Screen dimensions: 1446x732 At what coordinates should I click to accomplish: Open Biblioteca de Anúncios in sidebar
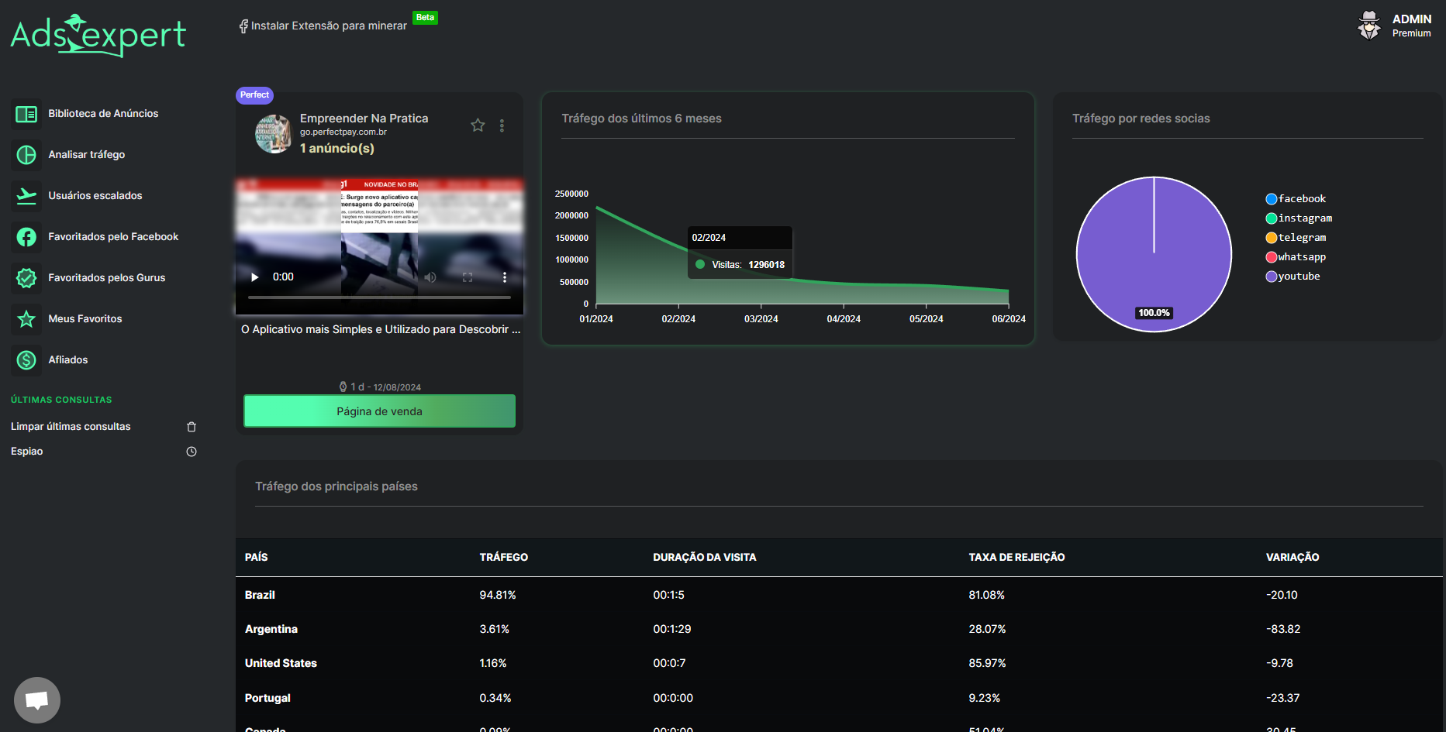click(102, 114)
